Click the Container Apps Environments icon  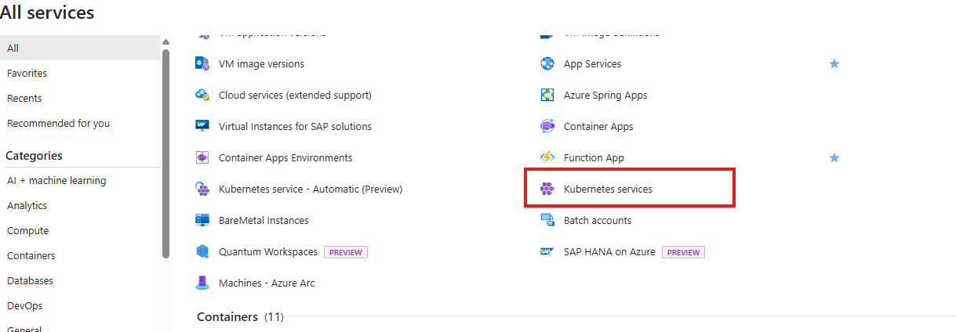202,157
